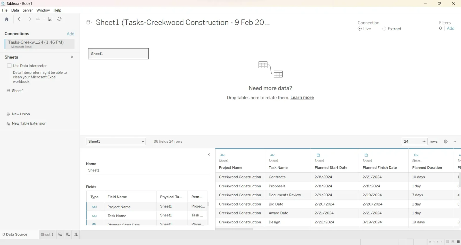Screen dimensions: 461x245
Task: Select the Live connection radio button
Action: [360, 29]
